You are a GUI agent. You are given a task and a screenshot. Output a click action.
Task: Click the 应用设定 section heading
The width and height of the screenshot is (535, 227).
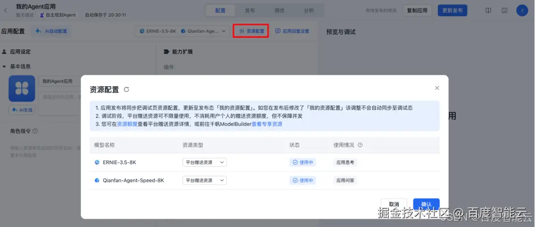click(20, 52)
